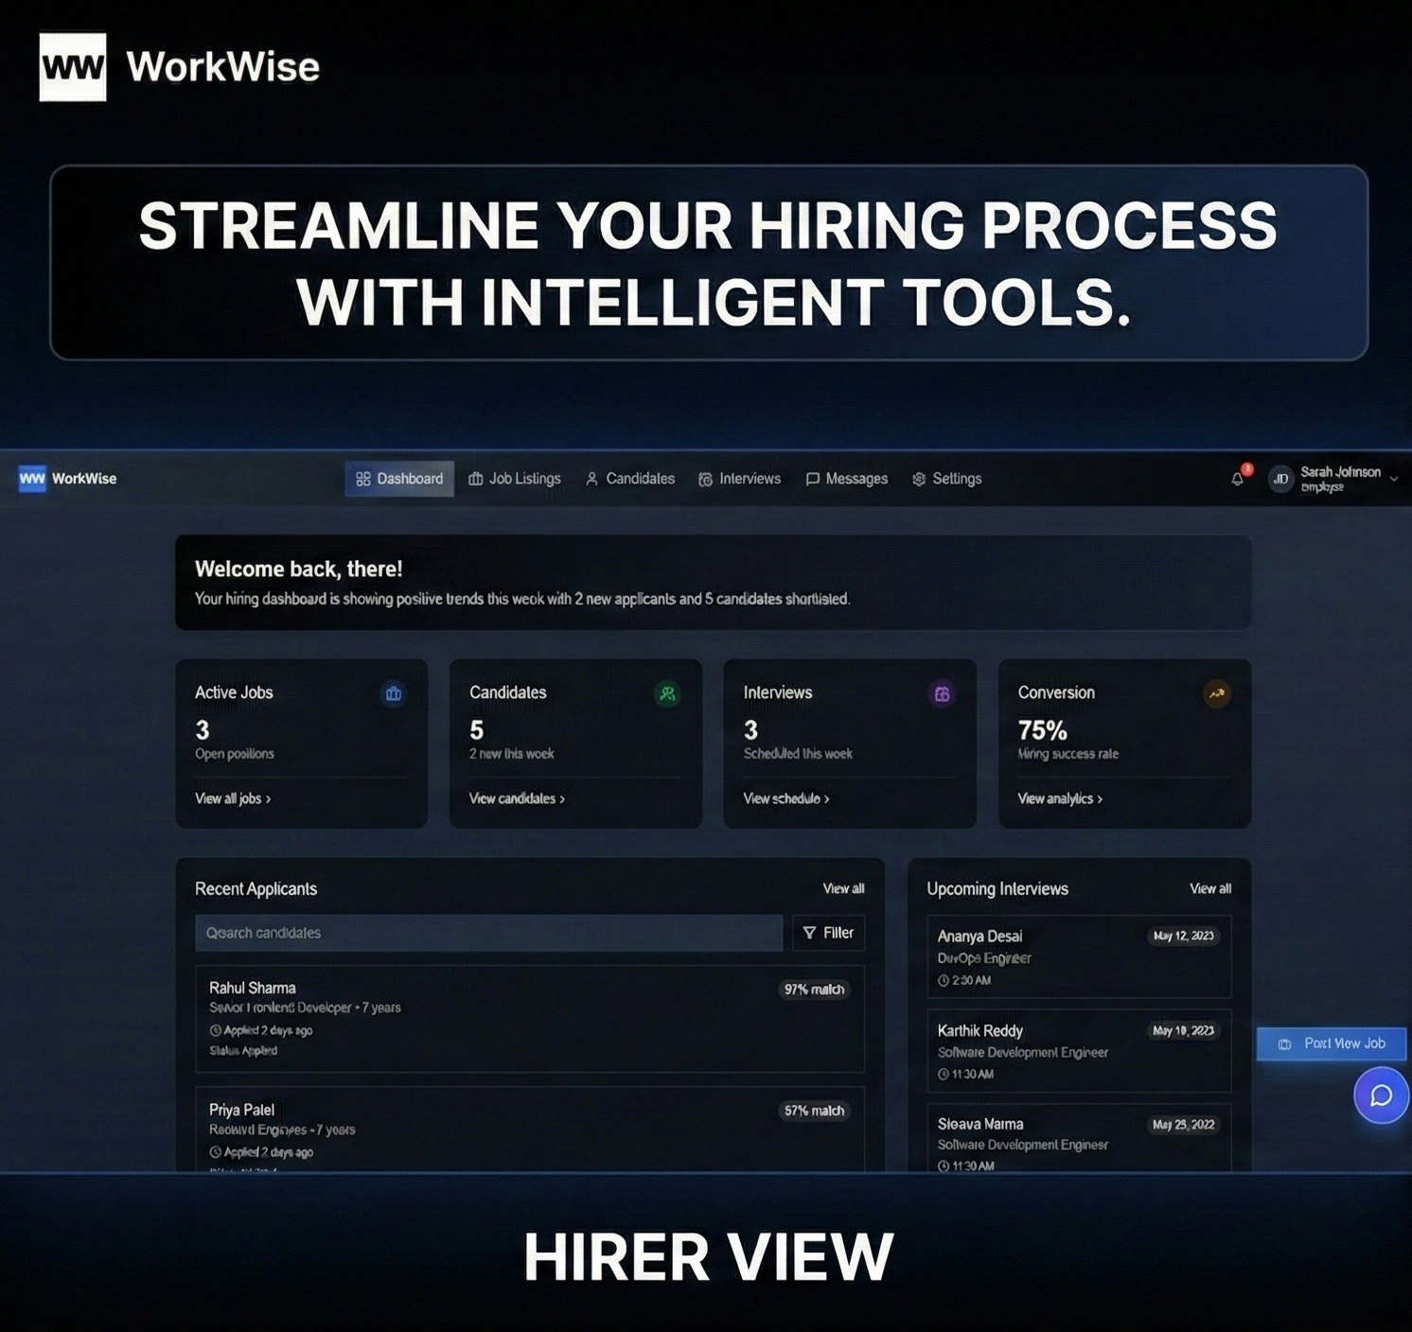Open the Sleava Marma interview entry
The width and height of the screenshot is (1412, 1332).
1079,1138
